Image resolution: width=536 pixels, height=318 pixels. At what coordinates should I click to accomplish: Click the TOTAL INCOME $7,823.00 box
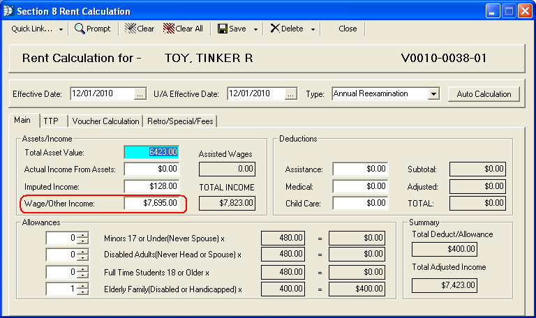pyautogui.click(x=227, y=203)
